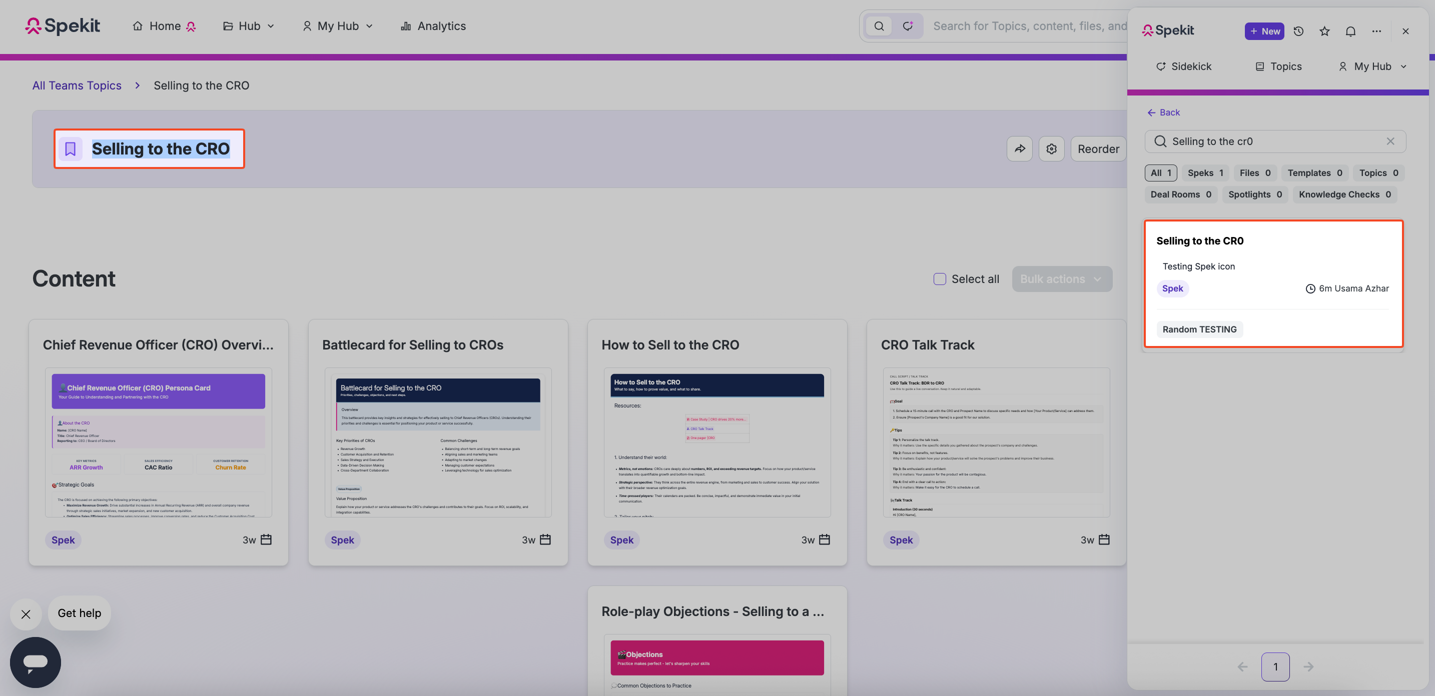Viewport: 1435px width, 696px height.
Task: Filter results by Deal Rooms
Action: (1181, 194)
